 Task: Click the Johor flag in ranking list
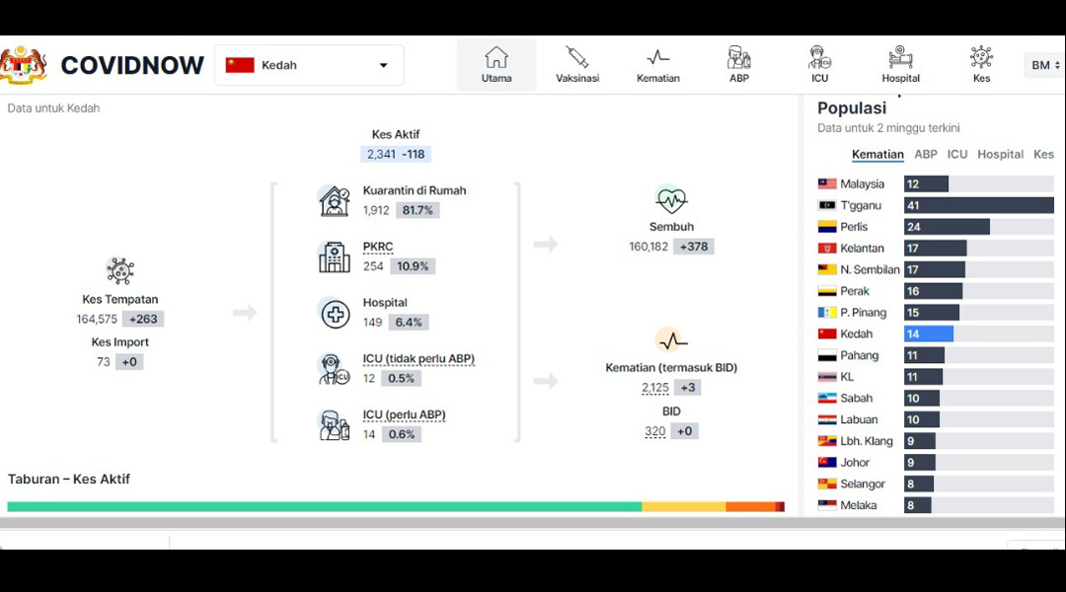coord(827,462)
